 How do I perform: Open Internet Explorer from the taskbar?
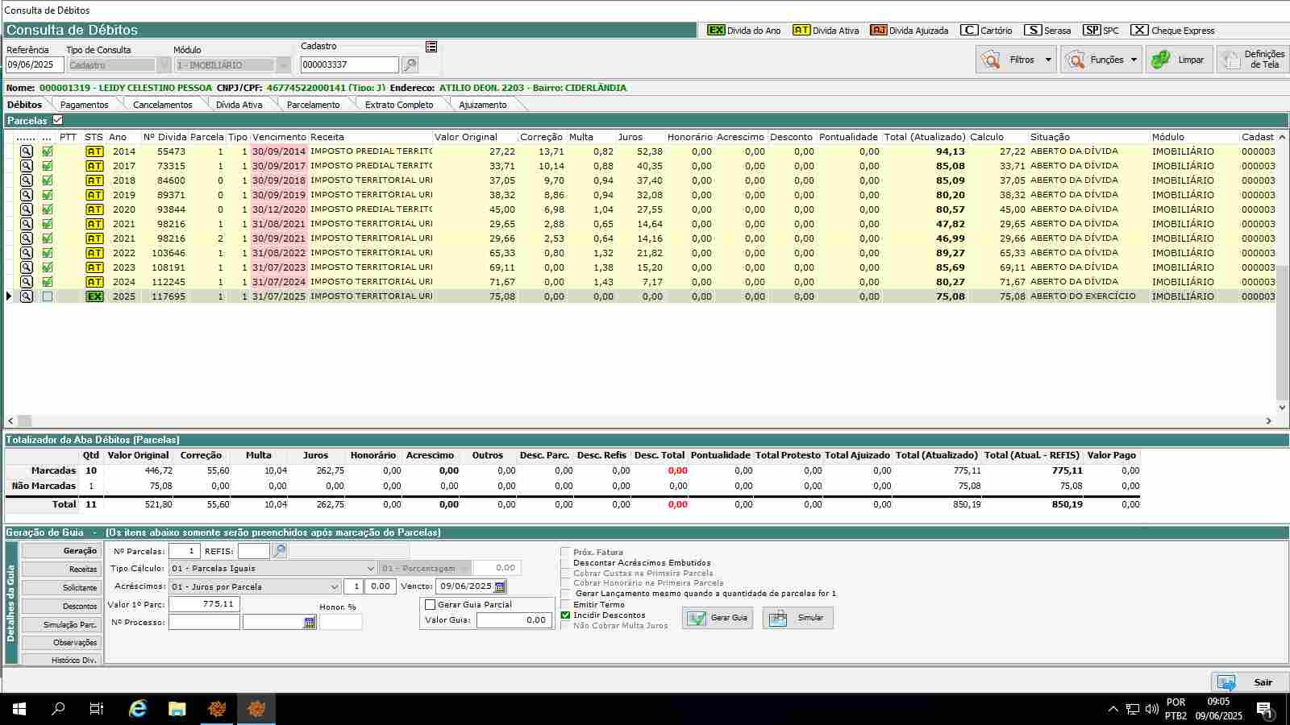pyautogui.click(x=138, y=709)
